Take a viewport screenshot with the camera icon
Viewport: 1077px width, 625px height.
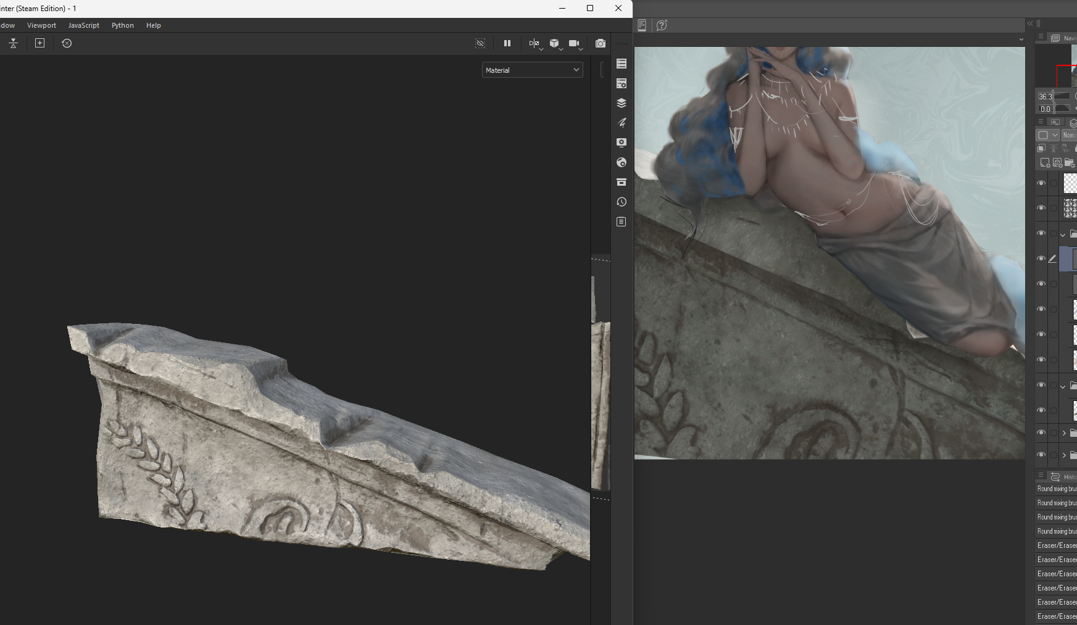pyautogui.click(x=600, y=43)
